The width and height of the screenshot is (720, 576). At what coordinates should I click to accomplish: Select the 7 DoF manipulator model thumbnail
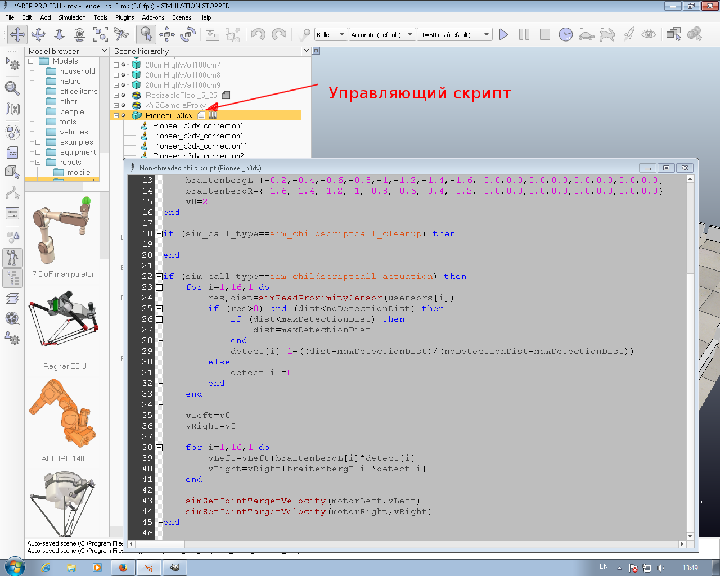pyautogui.click(x=63, y=231)
